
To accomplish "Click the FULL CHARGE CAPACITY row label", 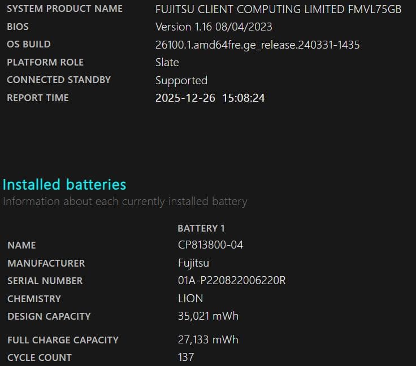I will [63, 340].
